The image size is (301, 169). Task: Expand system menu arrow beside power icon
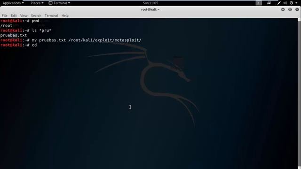(296, 3)
